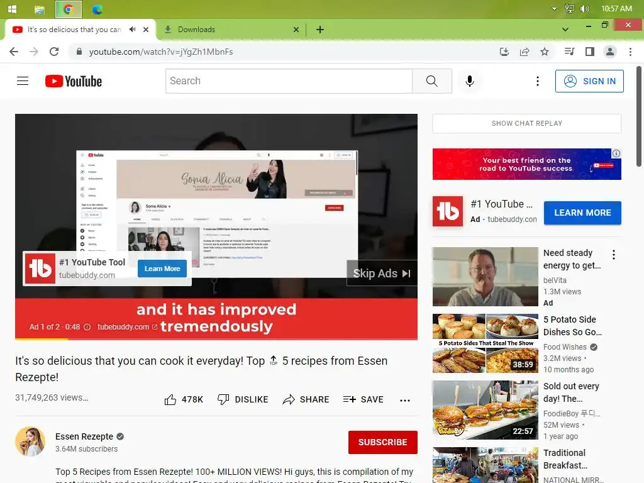Switch to the Downloads tab

[x=232, y=30]
